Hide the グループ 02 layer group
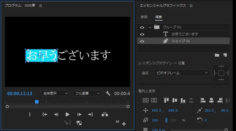The height and width of the screenshot is (131, 236). (142, 27)
